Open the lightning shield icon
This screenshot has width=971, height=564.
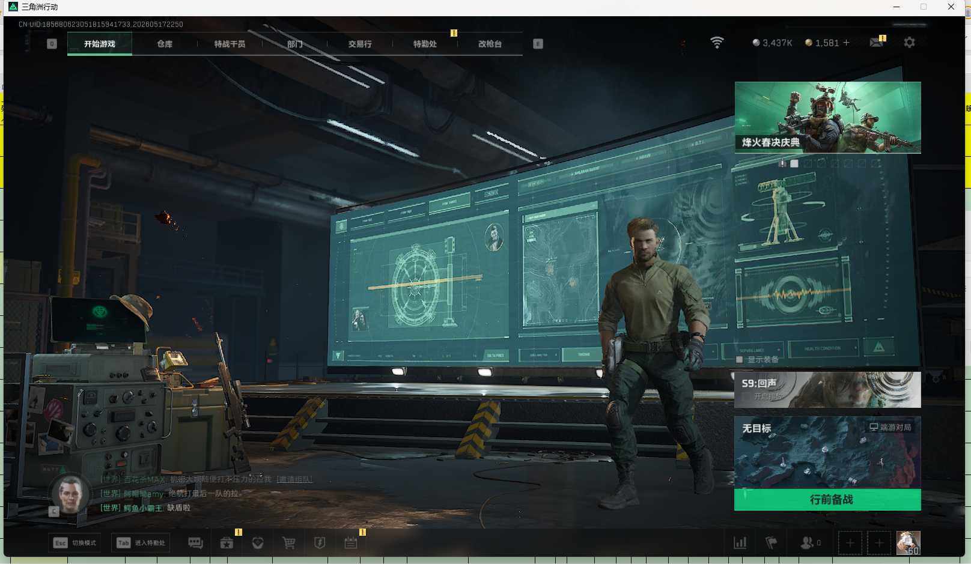pos(320,543)
